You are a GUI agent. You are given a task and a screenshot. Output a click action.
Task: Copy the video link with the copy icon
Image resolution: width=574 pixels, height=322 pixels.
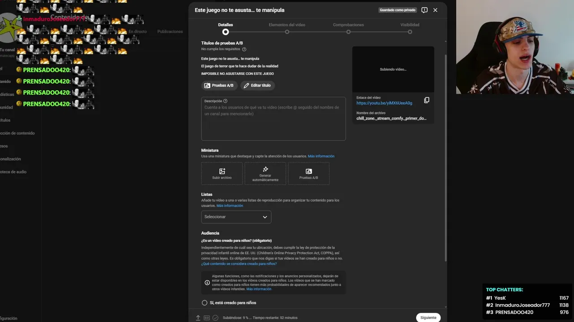tap(426, 100)
